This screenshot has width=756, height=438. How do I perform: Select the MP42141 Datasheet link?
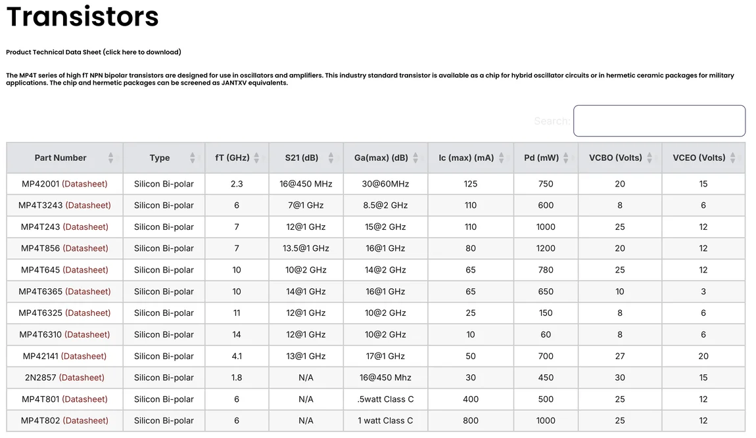[83, 357]
